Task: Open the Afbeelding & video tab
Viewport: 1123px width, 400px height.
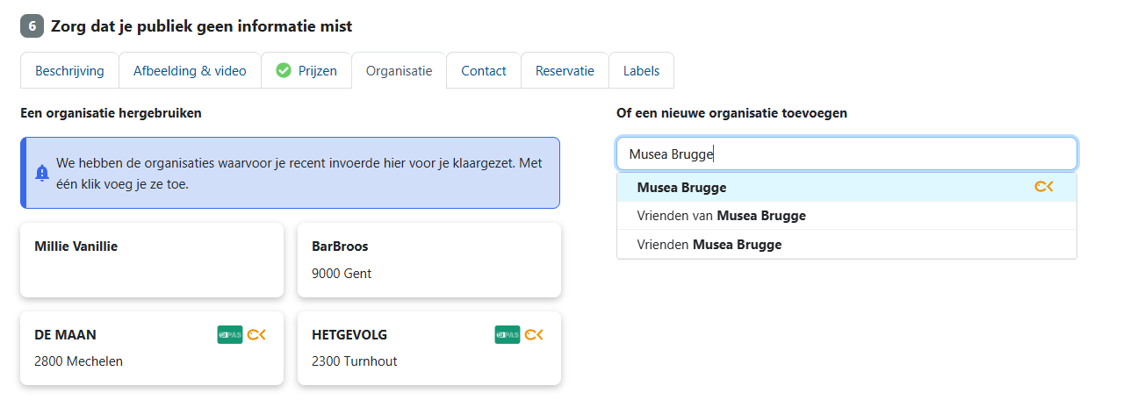Action: 190,71
